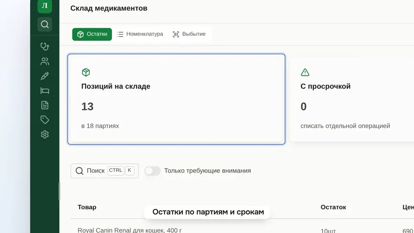
Task: Click the magnifier icon in Поиск field
Action: (x=79, y=171)
